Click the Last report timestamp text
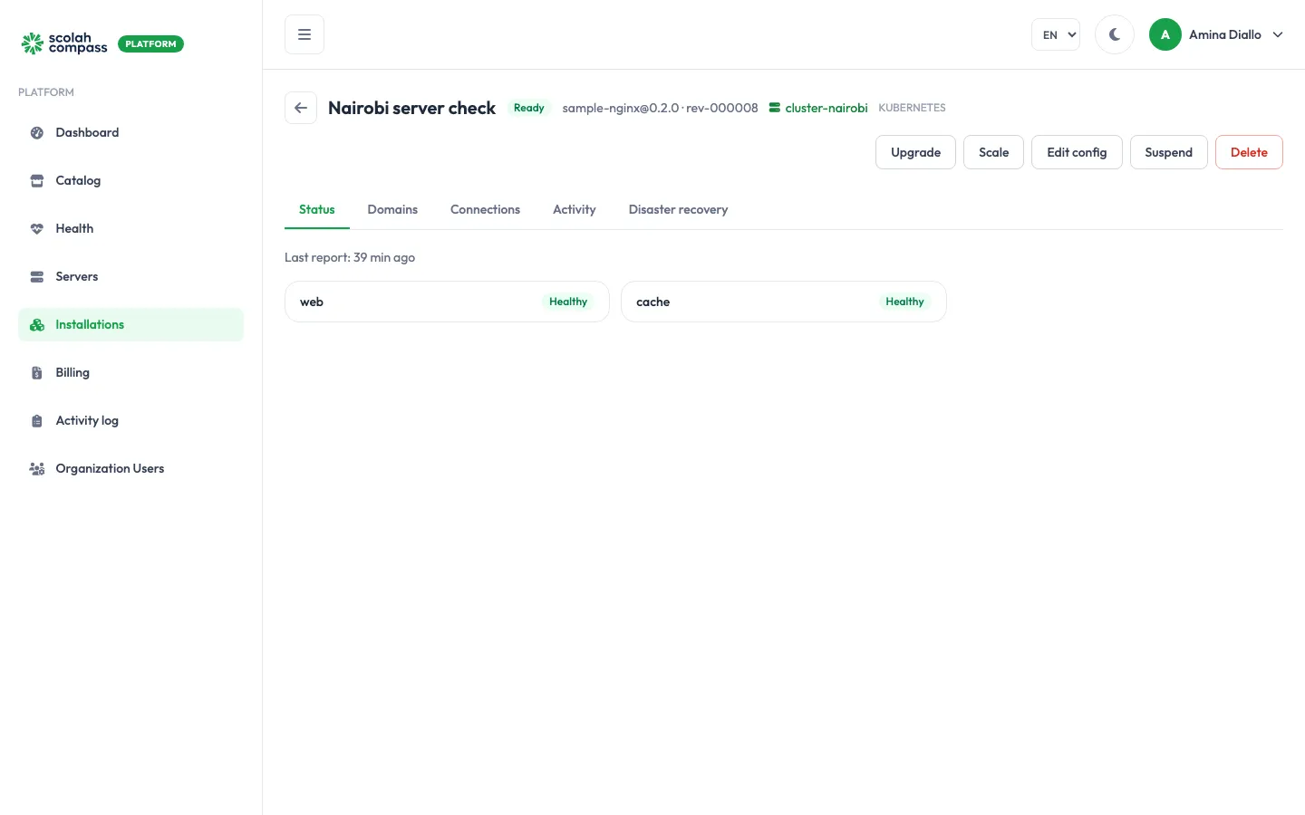 tap(350, 257)
